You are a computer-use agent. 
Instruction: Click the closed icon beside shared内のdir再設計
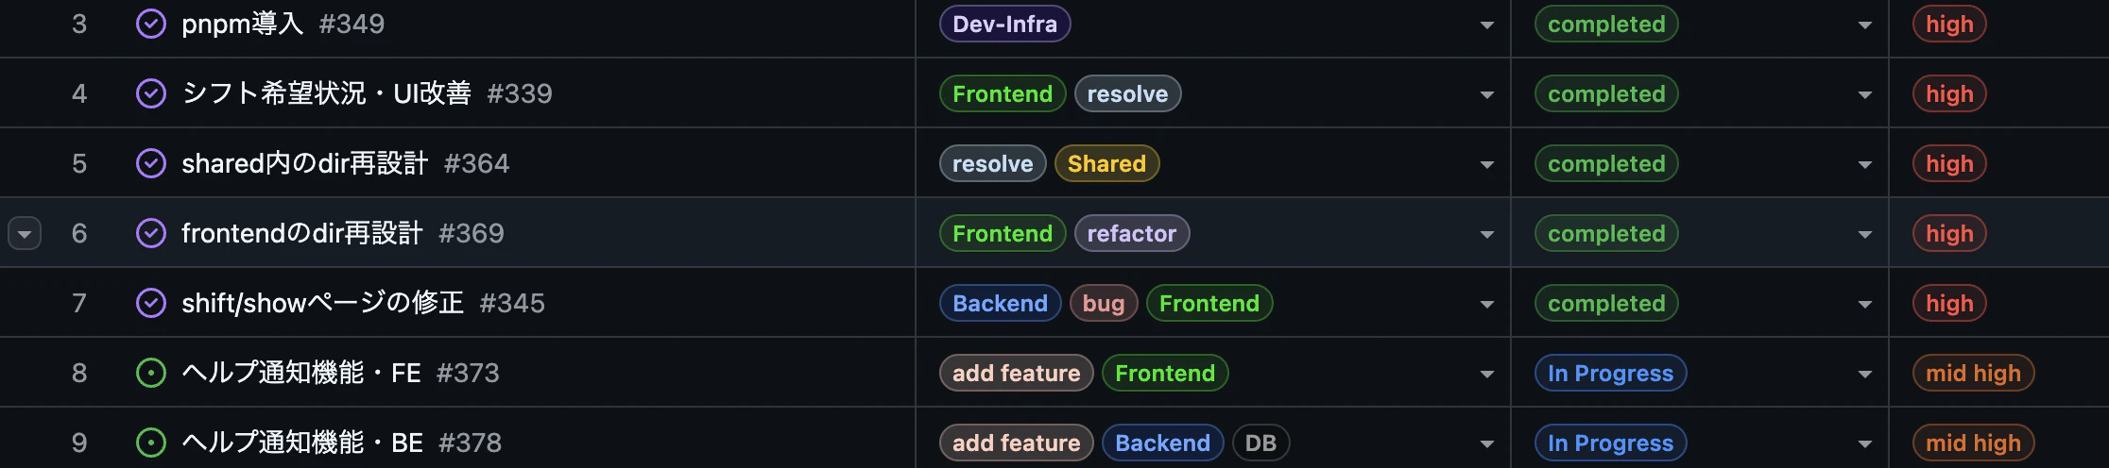[151, 163]
